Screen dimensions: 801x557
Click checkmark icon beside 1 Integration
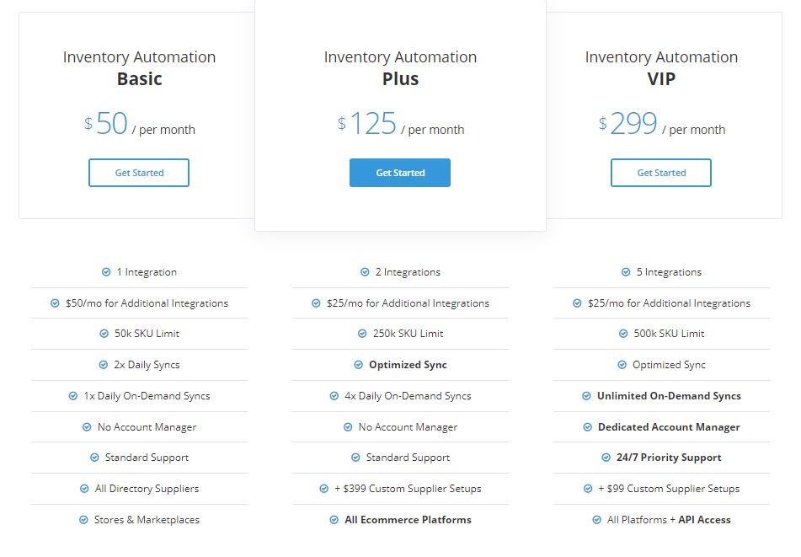pyautogui.click(x=106, y=272)
